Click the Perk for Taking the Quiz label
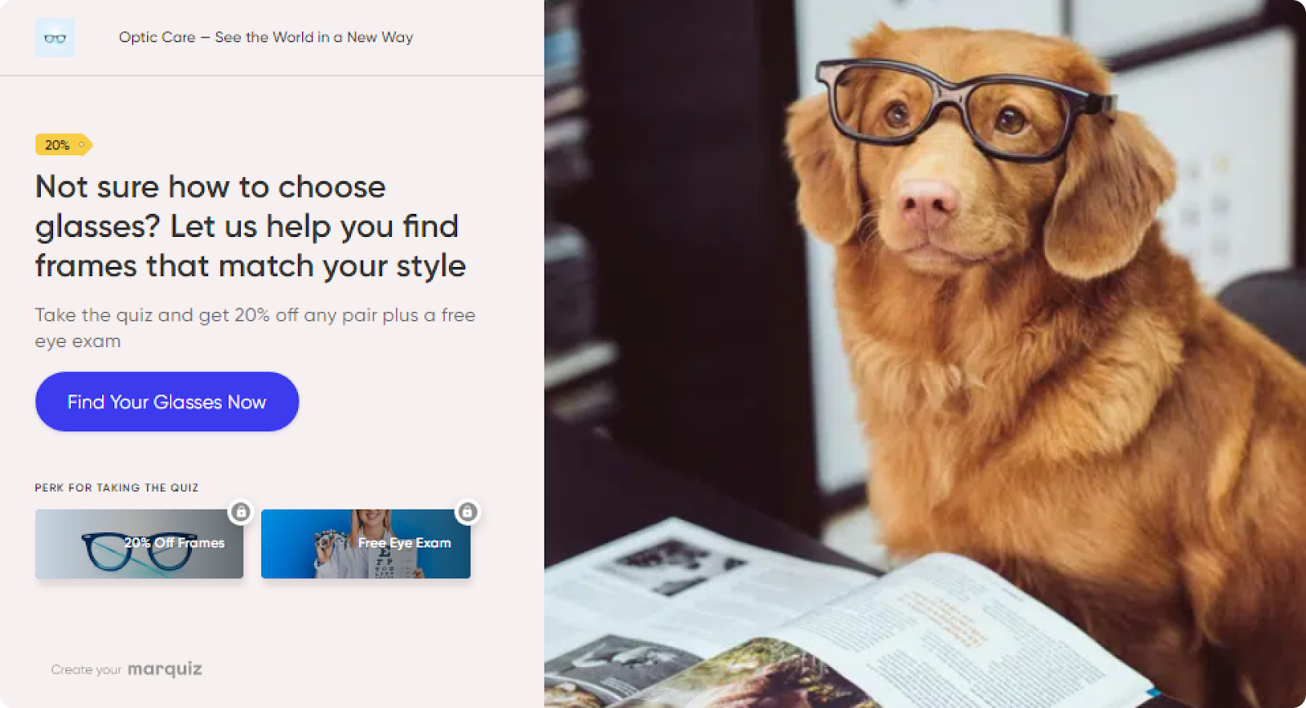This screenshot has height=708, width=1306. tap(117, 488)
